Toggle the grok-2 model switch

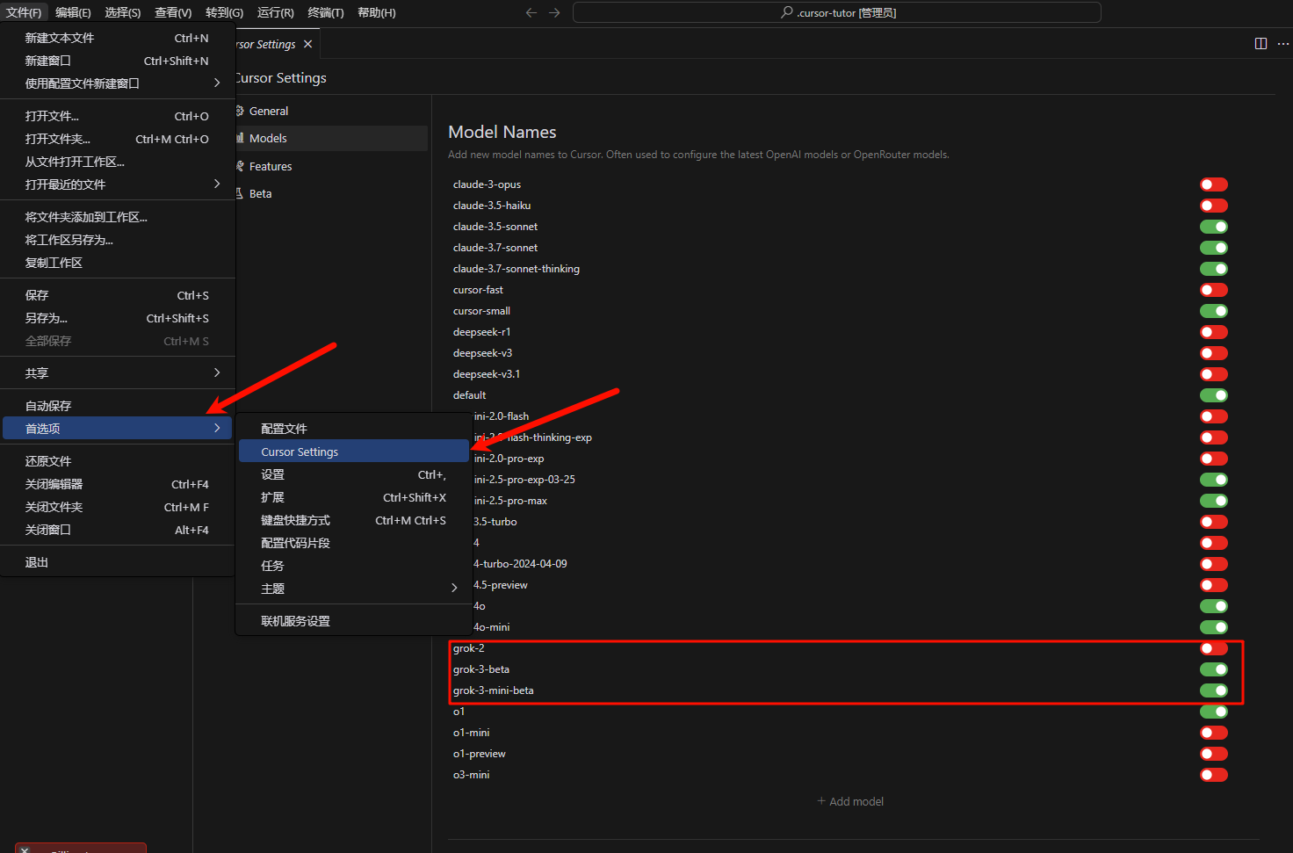[x=1214, y=648]
